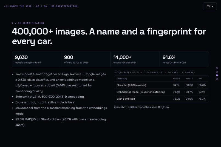The image size is (221, 147).
Task: Click the 65.3% mAP cell
Action: click(x=202, y=85)
